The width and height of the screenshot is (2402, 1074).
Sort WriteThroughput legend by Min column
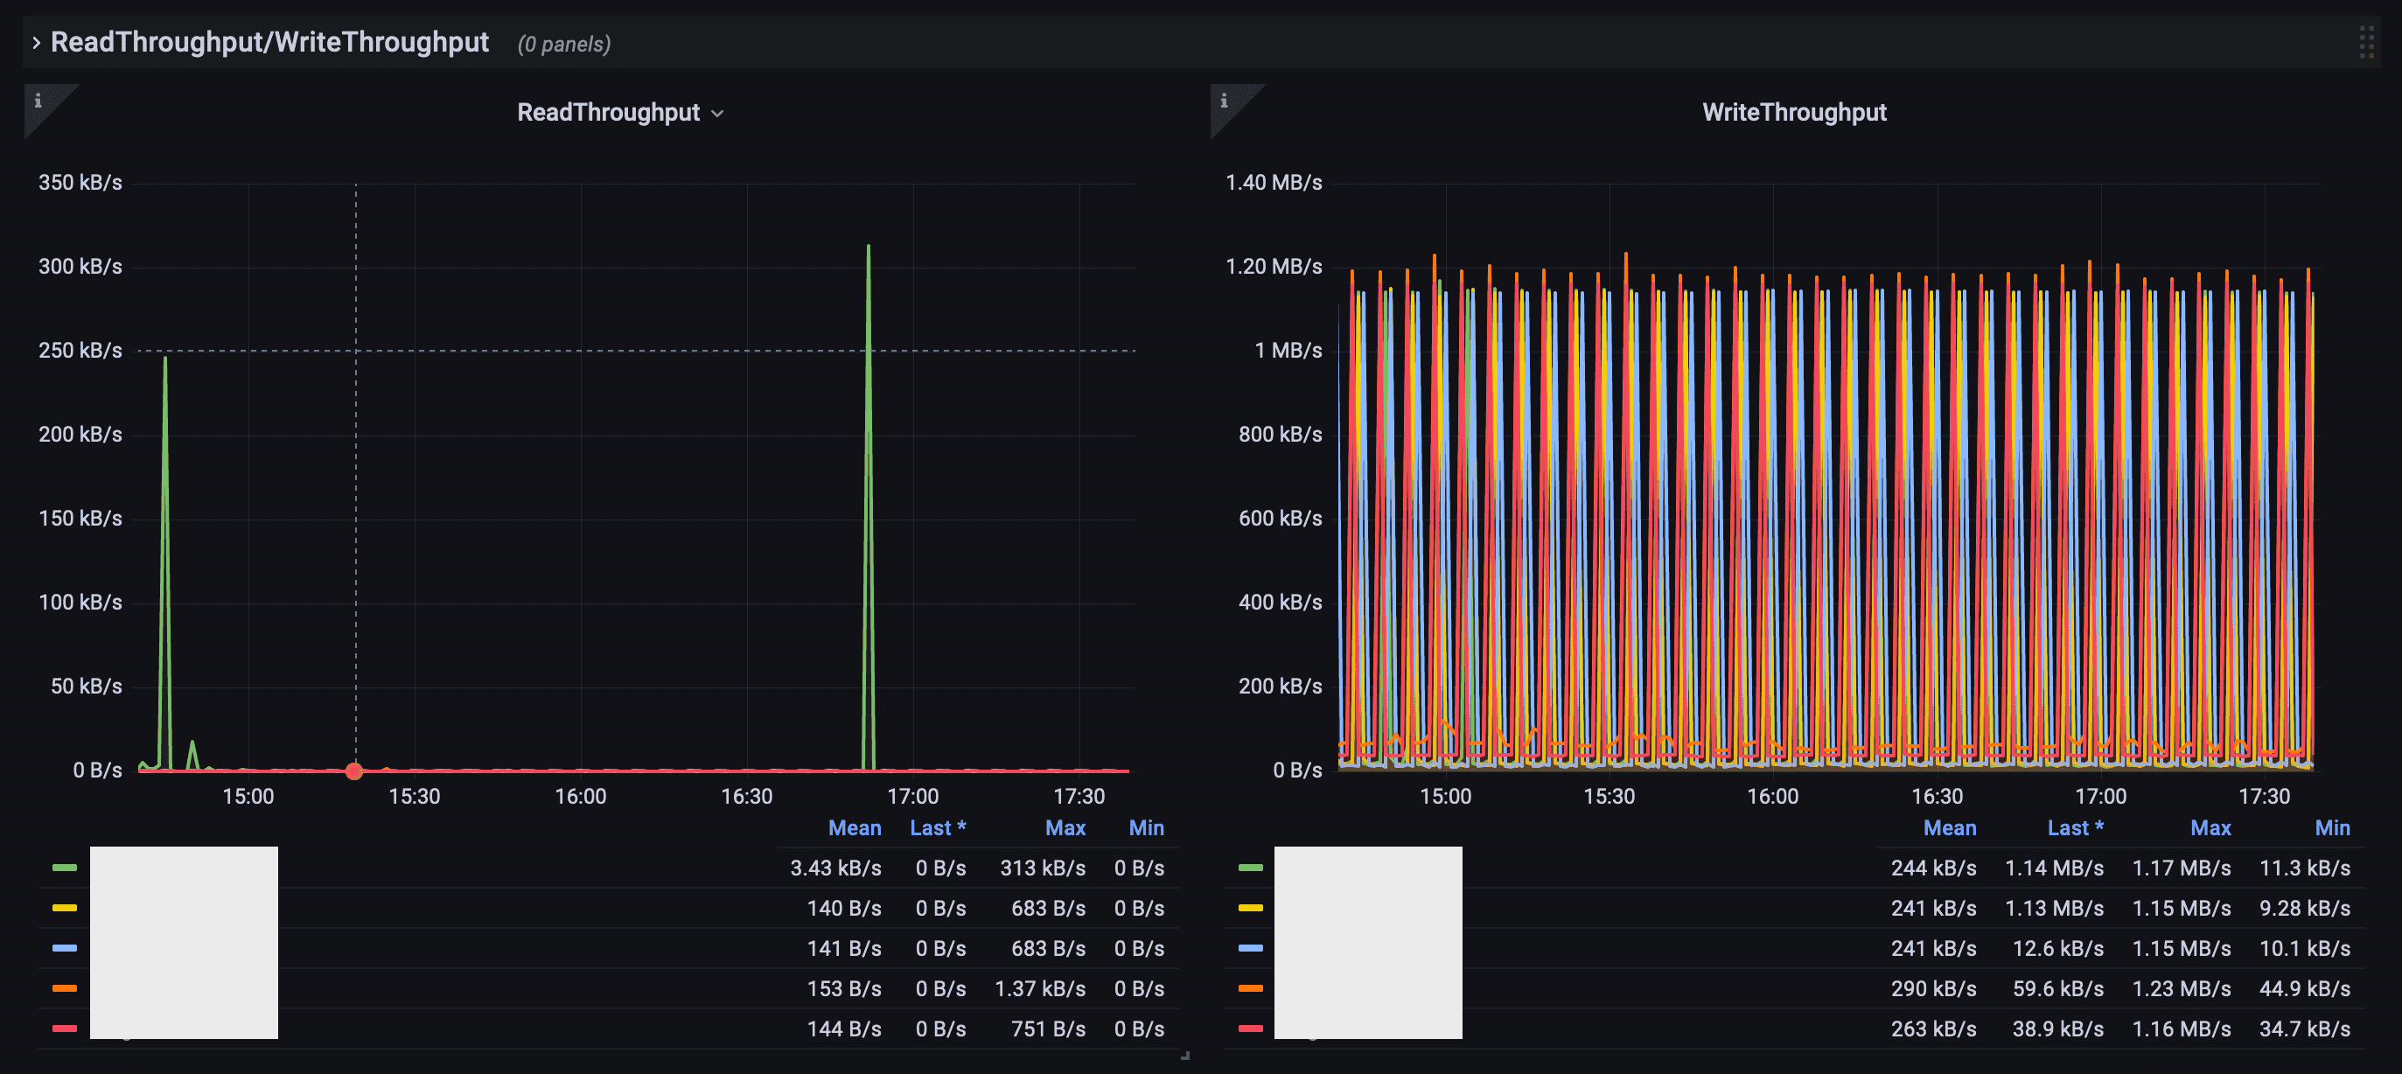point(2331,828)
